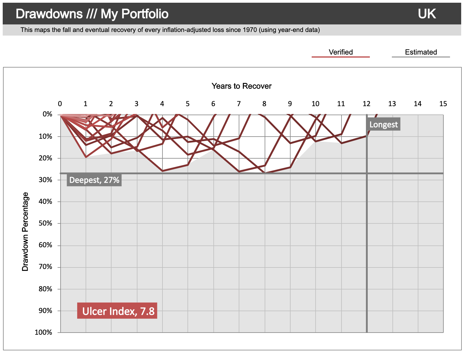This screenshot has height=354, width=466.
Task: Select the red Verified legend line
Action: click(x=341, y=57)
